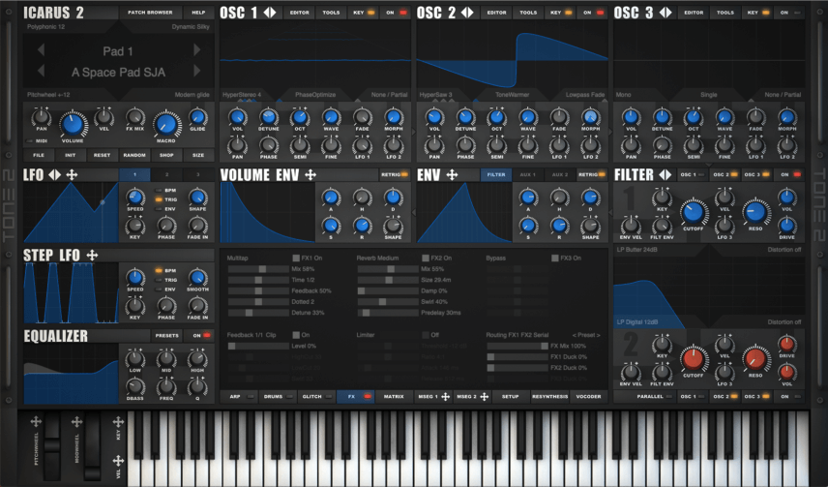Click the GLIDE knob

coord(197,117)
